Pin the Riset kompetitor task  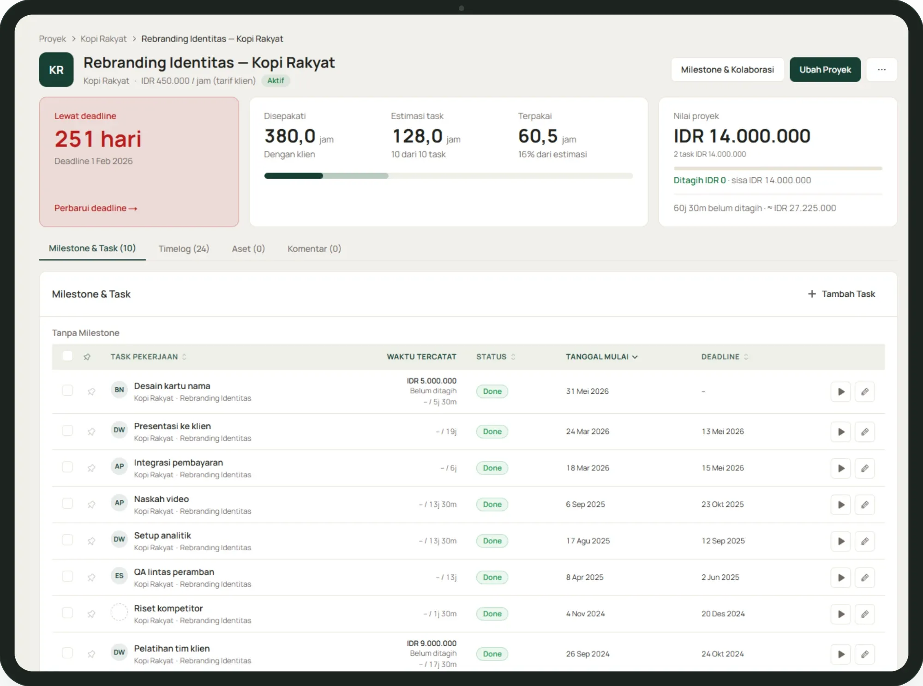click(x=91, y=614)
